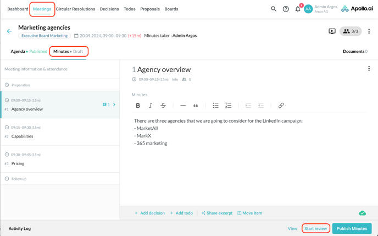The image size is (378, 236).
Task: Open the help question mark icon
Action: 286,9
